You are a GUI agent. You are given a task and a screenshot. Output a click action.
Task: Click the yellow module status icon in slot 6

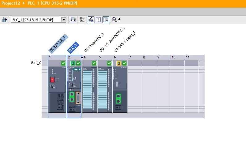tap(119, 63)
